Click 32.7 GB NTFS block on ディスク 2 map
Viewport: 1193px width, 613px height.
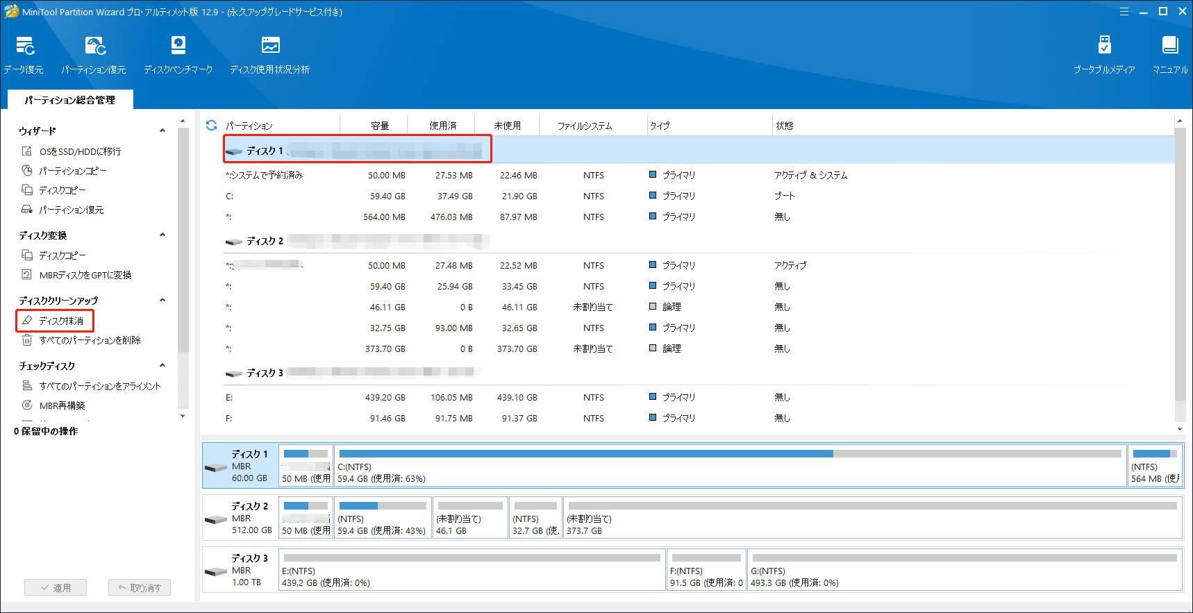coord(535,518)
